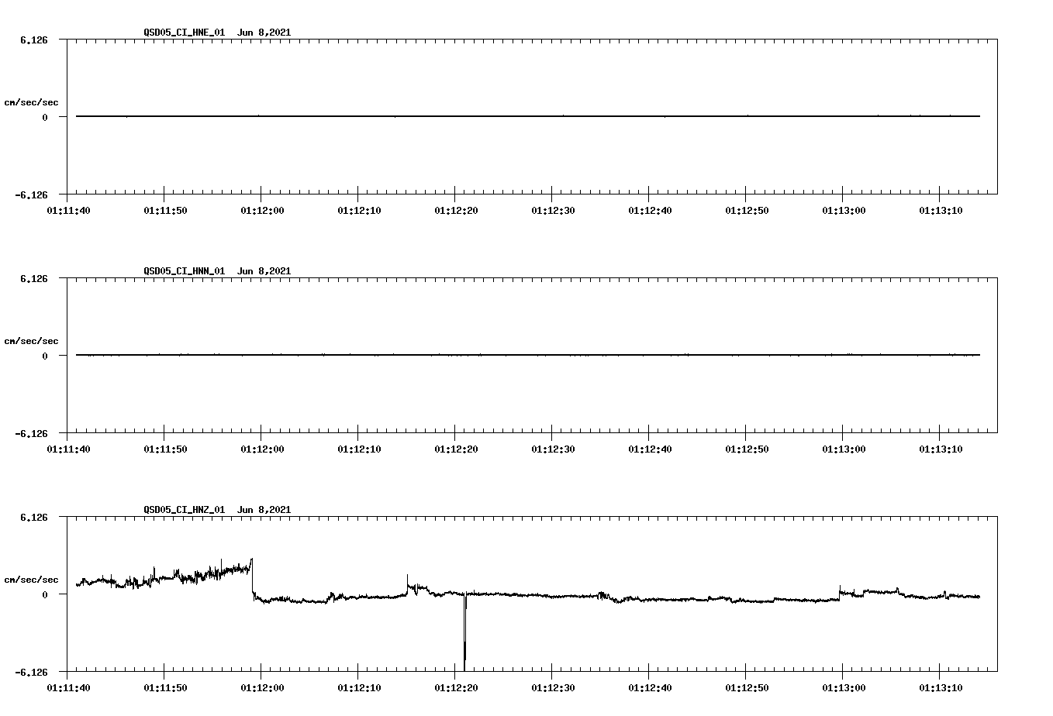Click the 01:12:40 time label under HNE plot
Screen dimensions: 1053x716
click(650, 210)
